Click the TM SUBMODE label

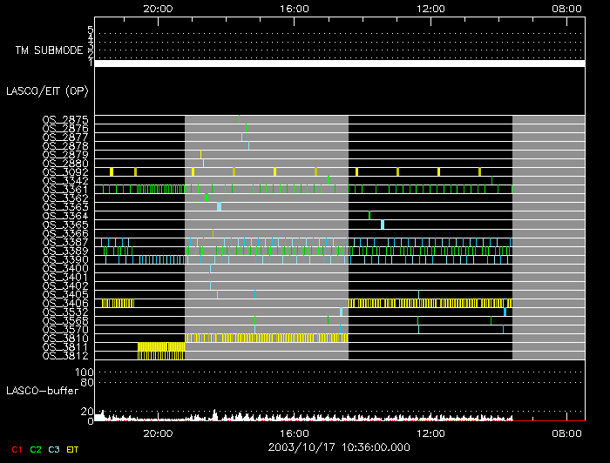48,50
